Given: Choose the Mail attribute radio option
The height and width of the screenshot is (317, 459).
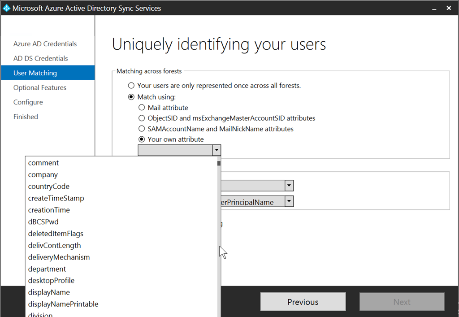Looking at the screenshot, I should tap(142, 108).
